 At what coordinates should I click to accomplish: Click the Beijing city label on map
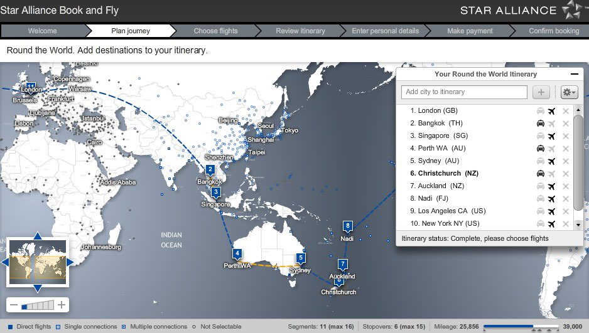[x=228, y=120]
